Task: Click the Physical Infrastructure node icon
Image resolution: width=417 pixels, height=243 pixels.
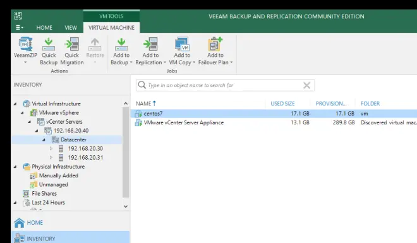Action: pyautogui.click(x=27, y=167)
